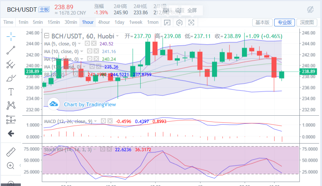Expand the MA 10 legend dropdown arrow

coord(82,51)
